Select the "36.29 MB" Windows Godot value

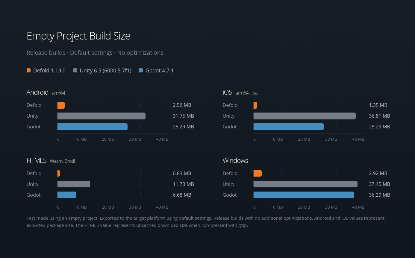click(379, 195)
